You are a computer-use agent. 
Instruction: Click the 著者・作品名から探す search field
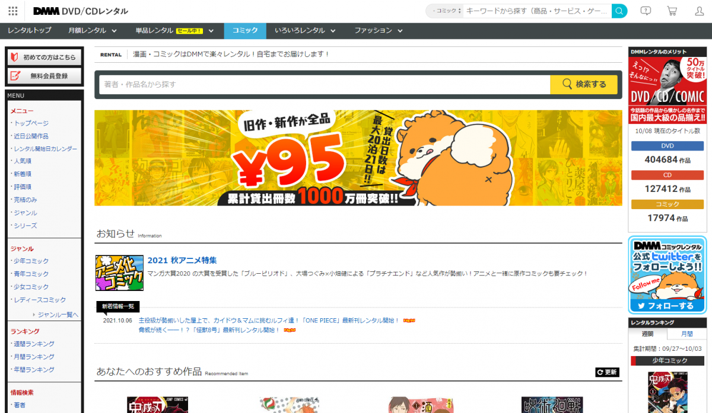coord(325,84)
